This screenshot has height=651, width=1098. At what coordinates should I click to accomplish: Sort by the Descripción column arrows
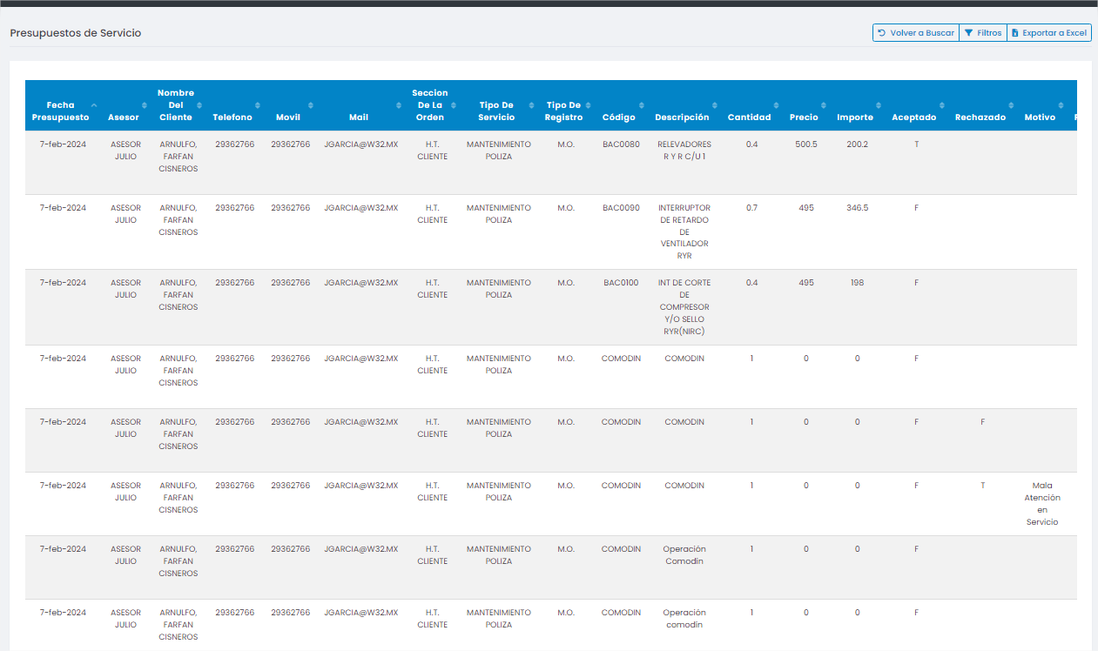point(715,105)
